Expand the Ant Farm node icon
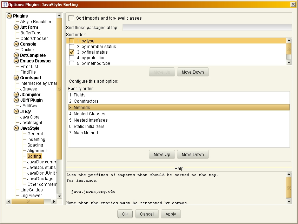The height and width of the screenshot is (224, 298). click(x=16, y=27)
